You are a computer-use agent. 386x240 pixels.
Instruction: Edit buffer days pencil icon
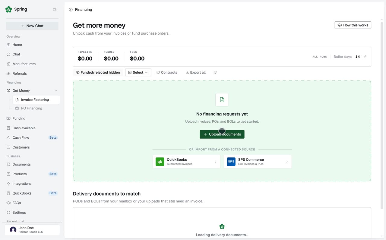click(x=365, y=57)
